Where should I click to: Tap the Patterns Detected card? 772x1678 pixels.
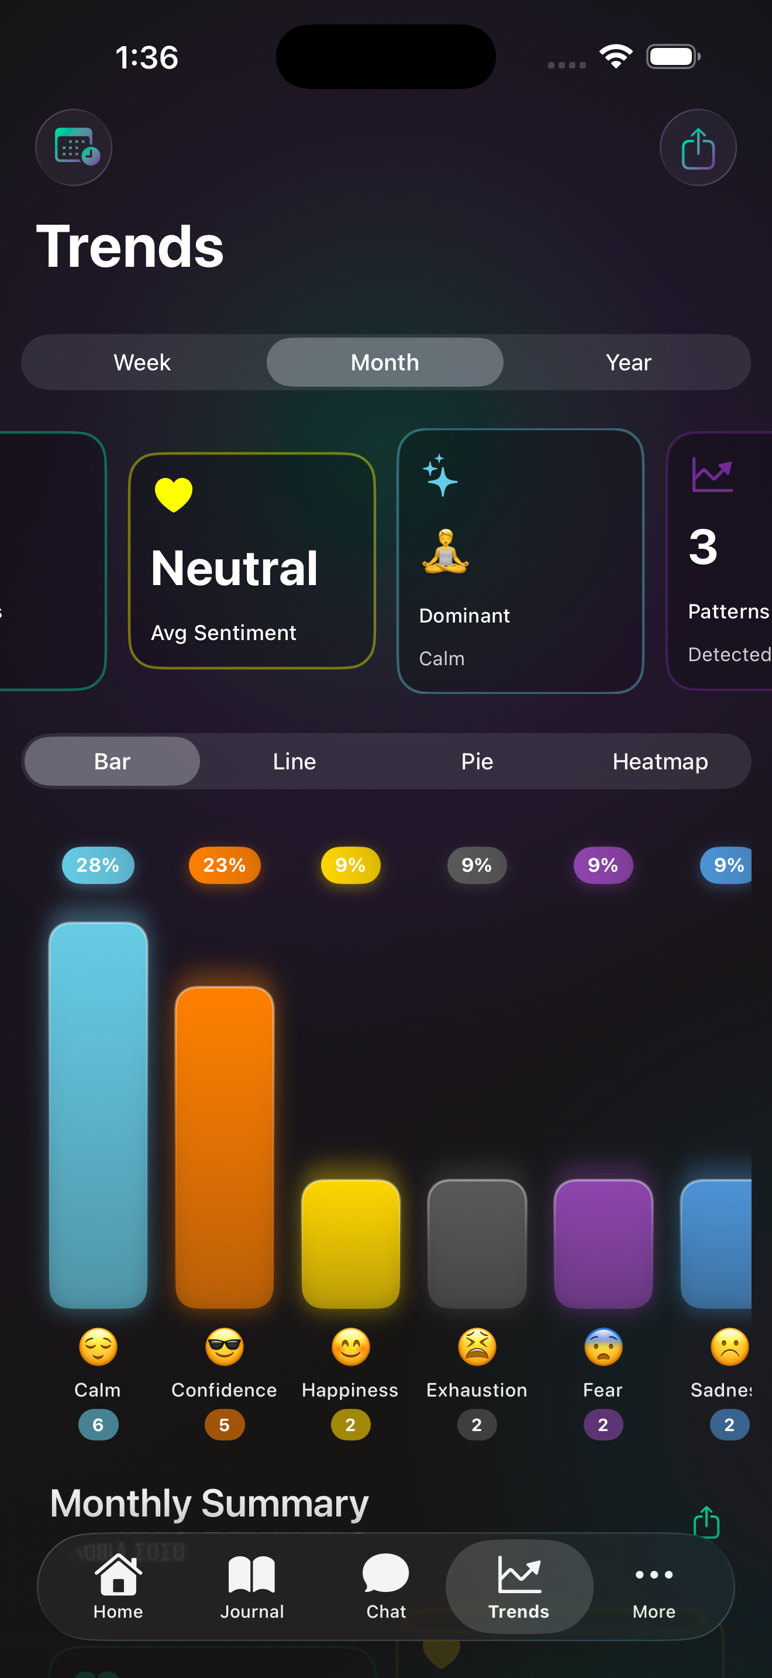[x=720, y=560]
